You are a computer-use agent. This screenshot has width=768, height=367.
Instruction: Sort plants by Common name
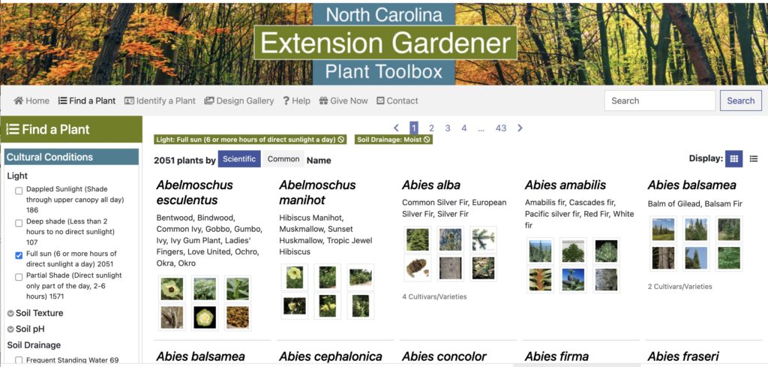click(x=283, y=159)
